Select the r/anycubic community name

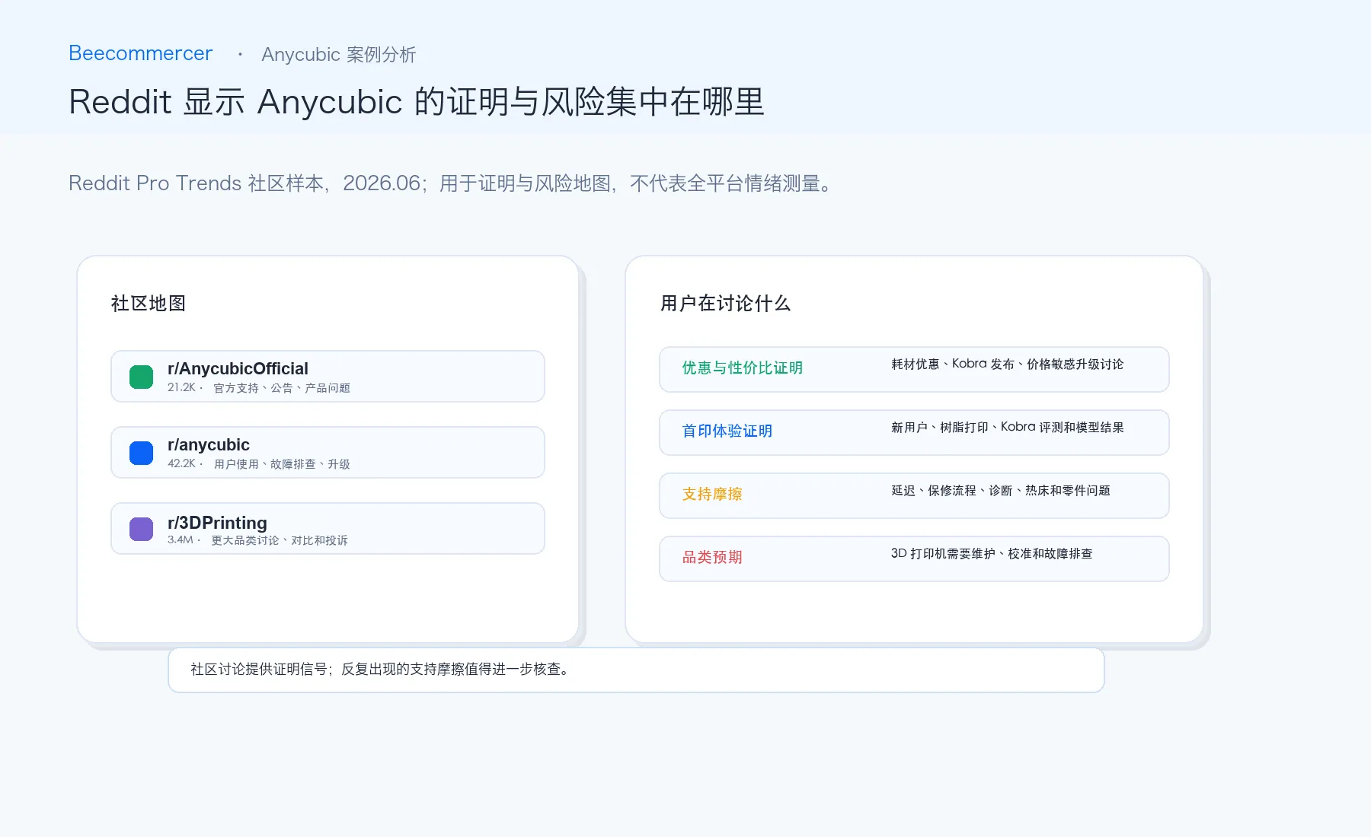(x=209, y=444)
